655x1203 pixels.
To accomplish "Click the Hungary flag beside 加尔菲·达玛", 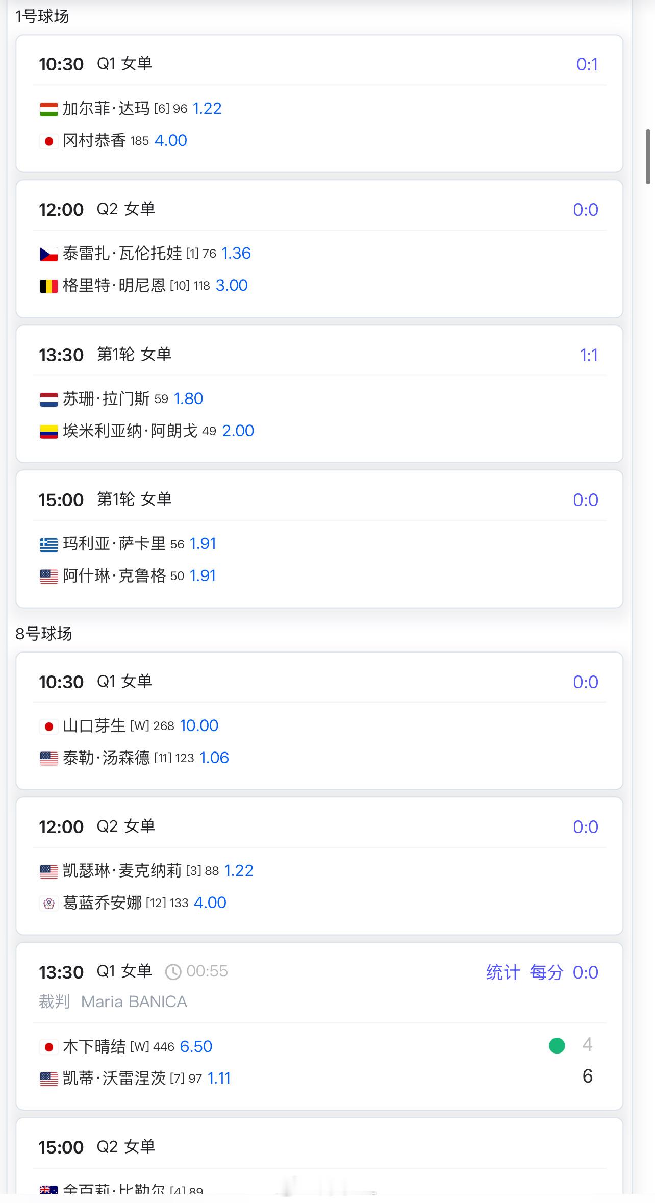I will [x=48, y=109].
